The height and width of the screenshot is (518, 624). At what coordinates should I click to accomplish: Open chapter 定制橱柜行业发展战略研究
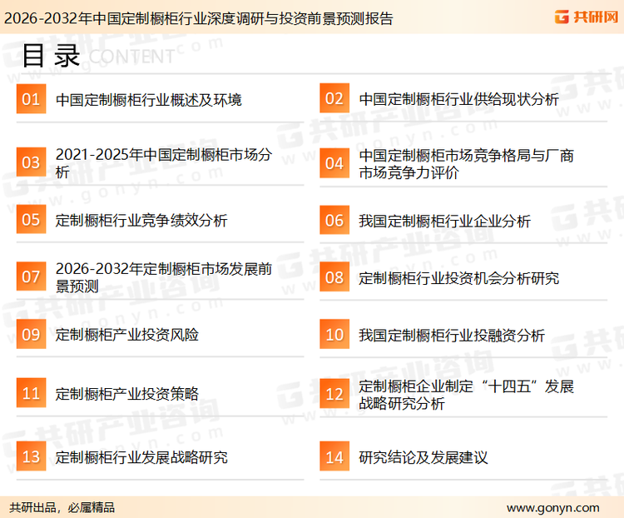[x=141, y=457]
